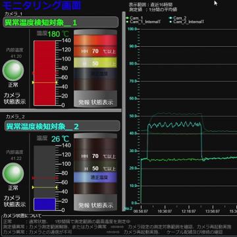237x237 pixels.
Task: Click the 20.0 Y-axis label
Action: (133, 168)
